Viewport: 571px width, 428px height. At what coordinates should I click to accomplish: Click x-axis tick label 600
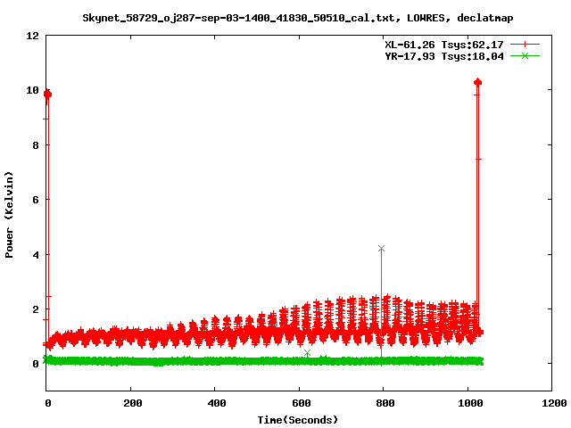click(302, 403)
